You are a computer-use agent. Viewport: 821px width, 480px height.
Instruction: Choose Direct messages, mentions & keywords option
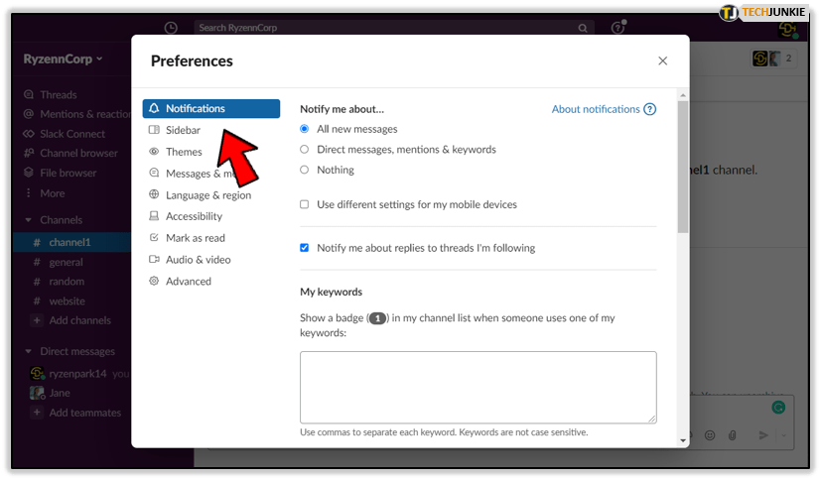point(305,150)
